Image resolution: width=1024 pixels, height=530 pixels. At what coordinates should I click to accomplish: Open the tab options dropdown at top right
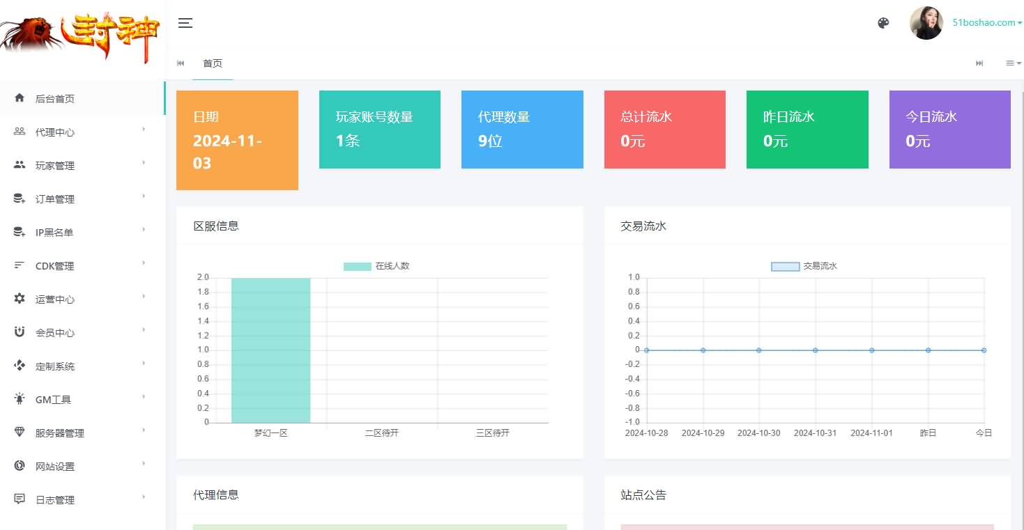(1013, 63)
